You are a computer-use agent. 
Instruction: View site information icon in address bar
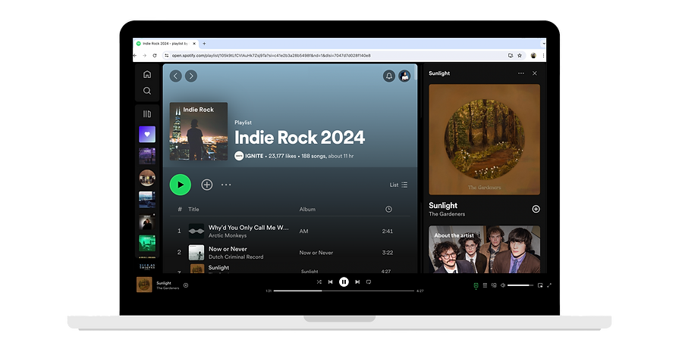[x=166, y=55]
